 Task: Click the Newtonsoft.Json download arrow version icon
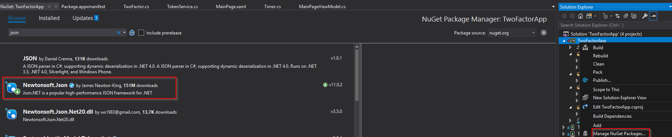tap(325, 85)
